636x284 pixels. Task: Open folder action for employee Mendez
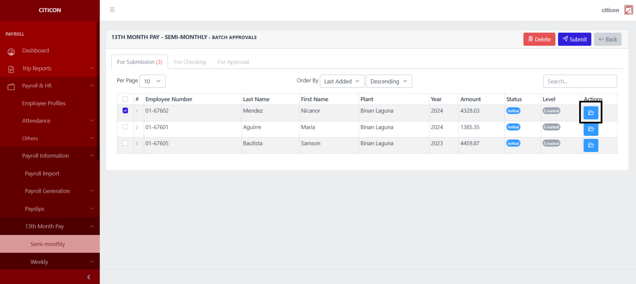(x=591, y=113)
